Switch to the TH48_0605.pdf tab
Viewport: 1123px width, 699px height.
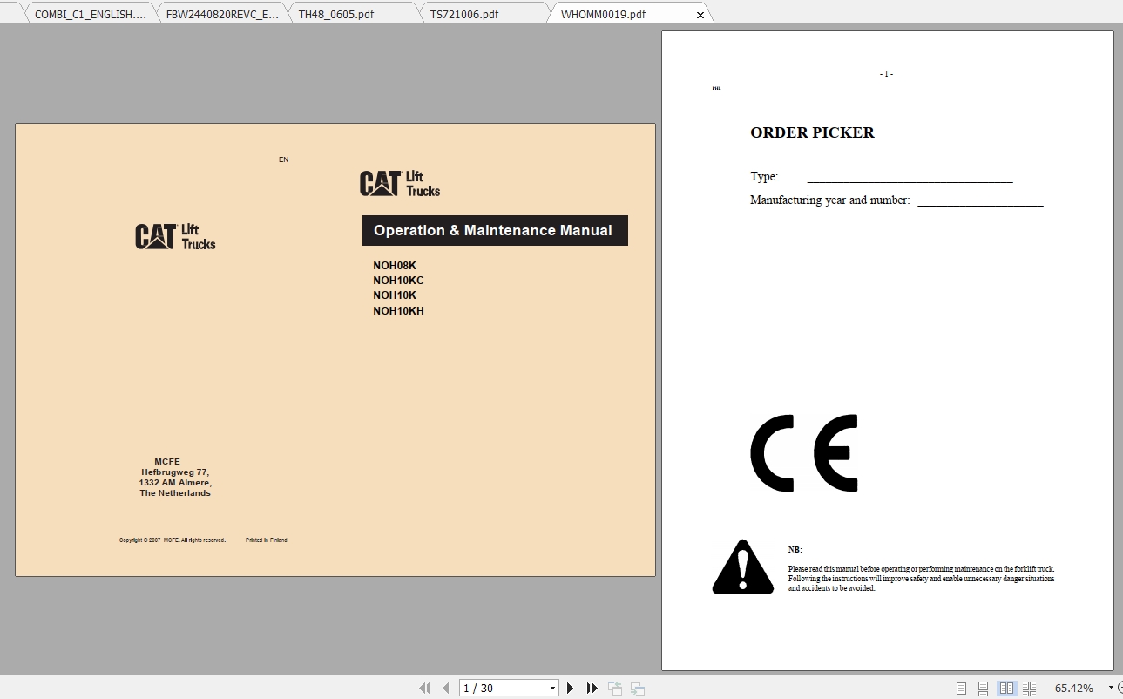tap(335, 13)
